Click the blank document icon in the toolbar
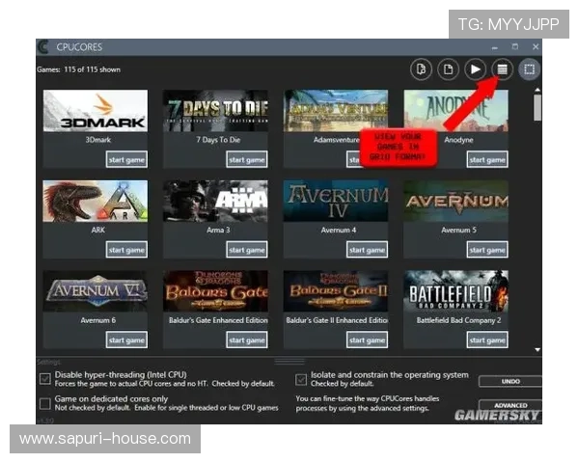 (447, 69)
